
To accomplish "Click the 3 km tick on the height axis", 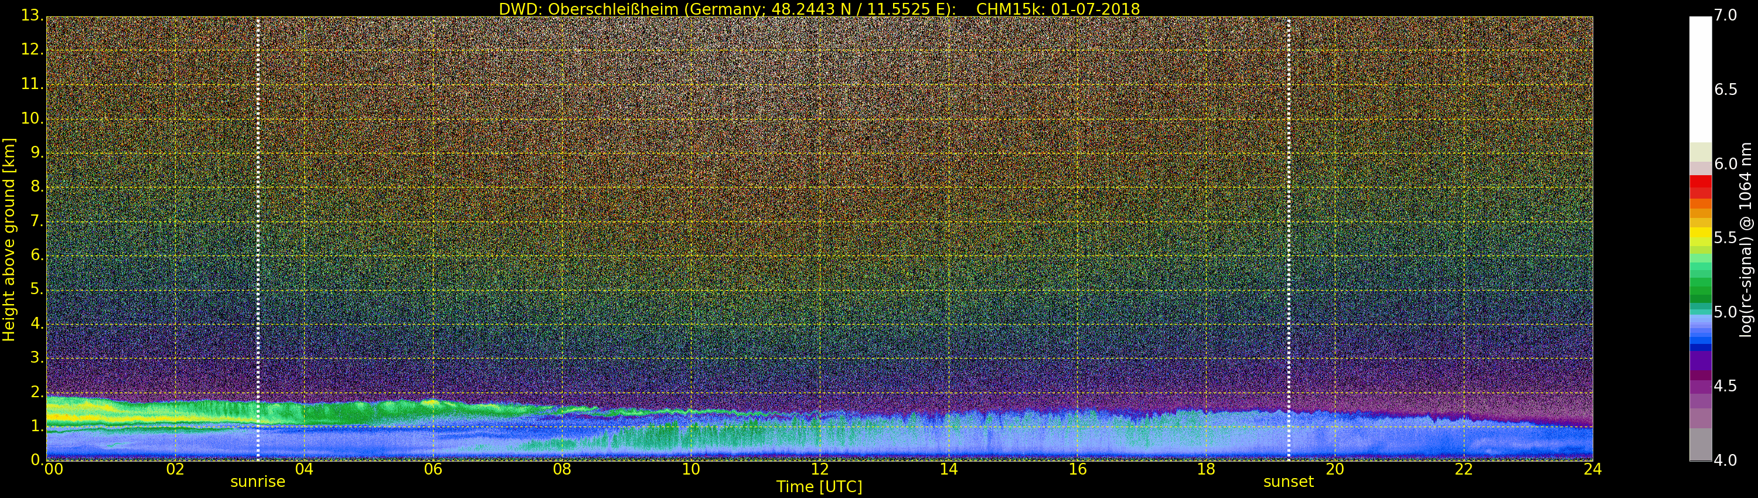I will pyautogui.click(x=36, y=358).
